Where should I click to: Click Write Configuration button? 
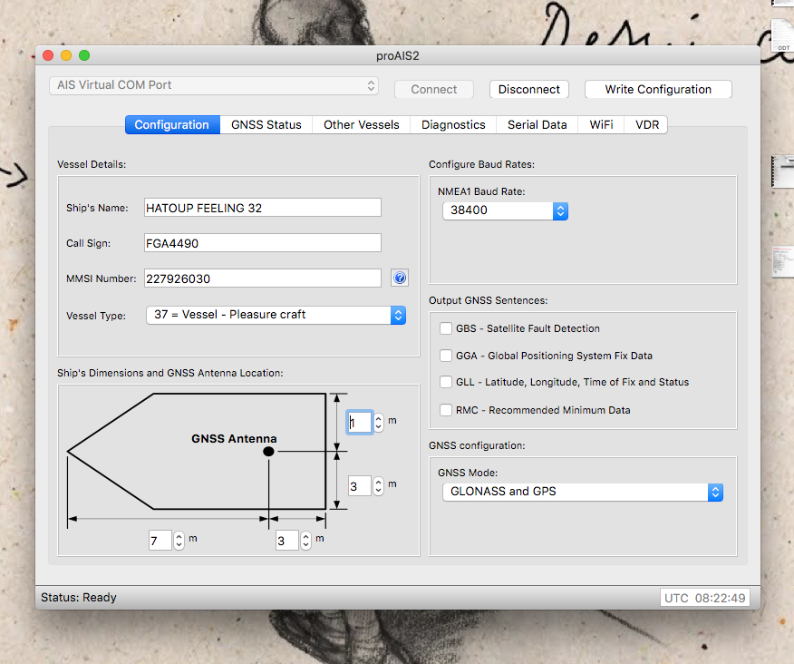coord(658,89)
